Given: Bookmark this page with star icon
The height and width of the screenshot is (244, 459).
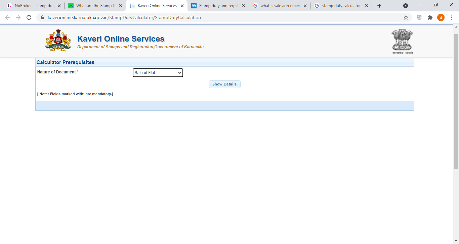Looking at the screenshot, I should coord(406,17).
